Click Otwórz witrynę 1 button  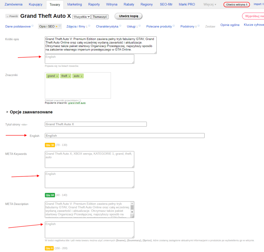pos(236,5)
